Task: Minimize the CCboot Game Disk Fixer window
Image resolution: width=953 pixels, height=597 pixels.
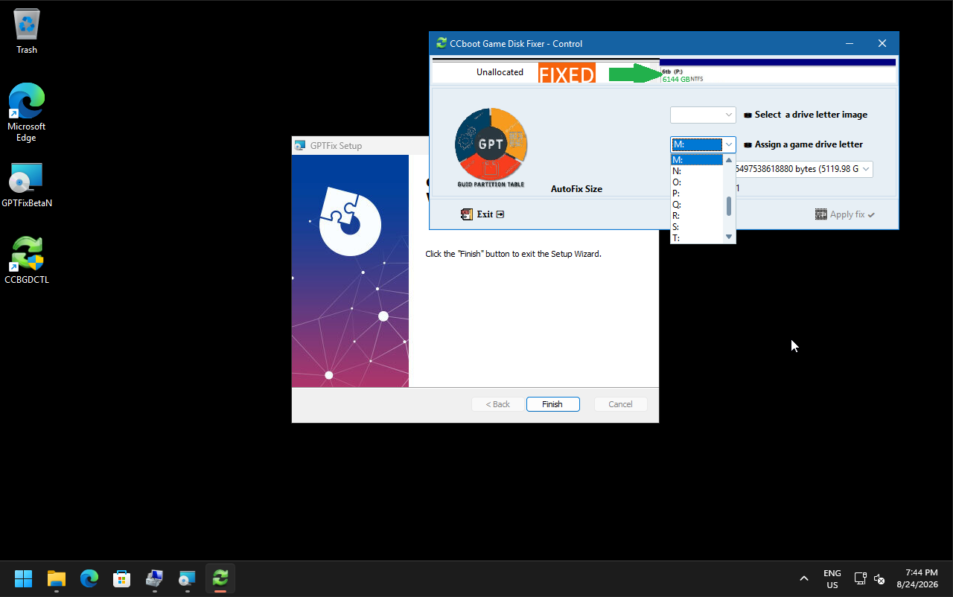Action: click(x=848, y=43)
